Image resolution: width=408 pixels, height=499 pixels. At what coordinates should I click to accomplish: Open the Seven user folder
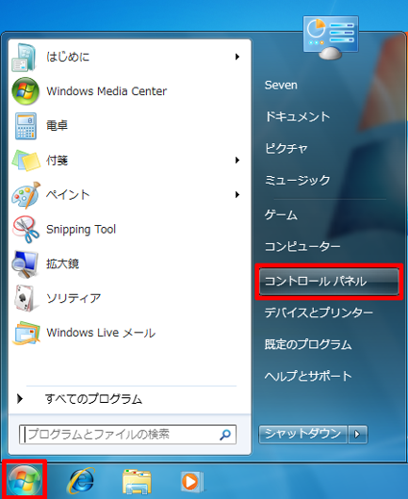click(281, 86)
